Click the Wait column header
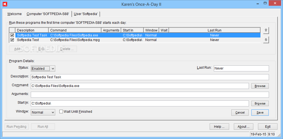 coord(164,30)
